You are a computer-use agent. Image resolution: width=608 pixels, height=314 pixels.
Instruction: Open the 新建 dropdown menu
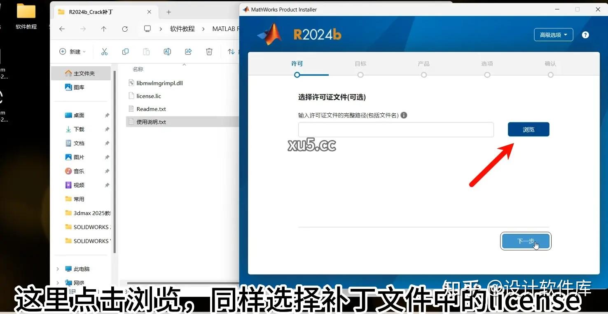click(x=72, y=51)
